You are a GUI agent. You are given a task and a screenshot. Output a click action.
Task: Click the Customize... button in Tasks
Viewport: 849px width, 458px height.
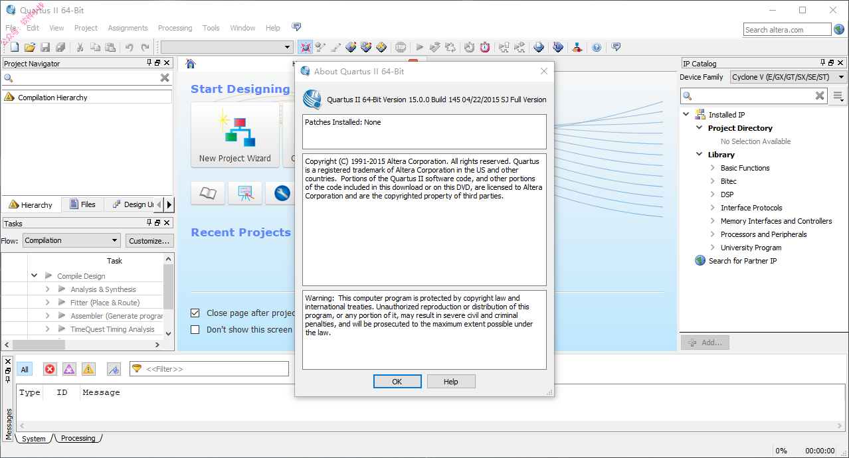(x=149, y=240)
